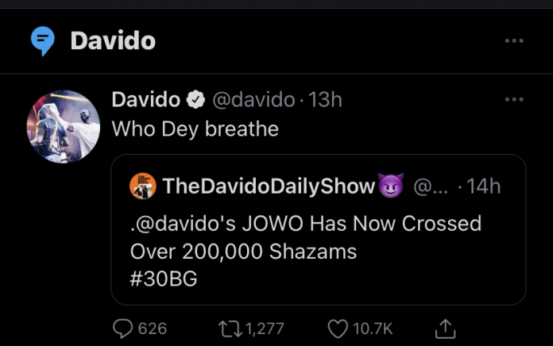Open the @davido handle link
This screenshot has height=346, width=553.
pyautogui.click(x=251, y=99)
